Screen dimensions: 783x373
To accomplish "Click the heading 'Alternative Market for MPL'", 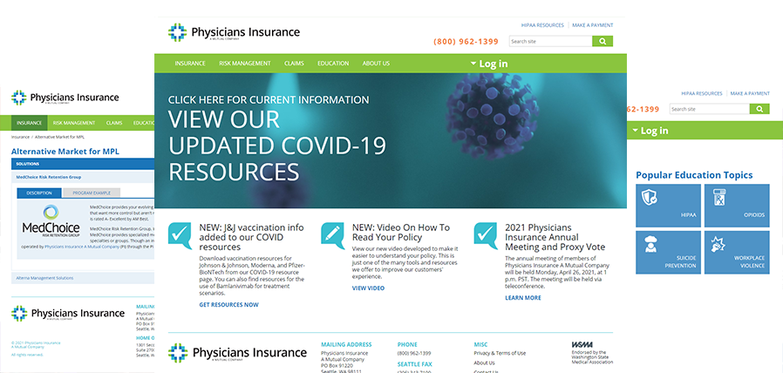I will (65, 152).
